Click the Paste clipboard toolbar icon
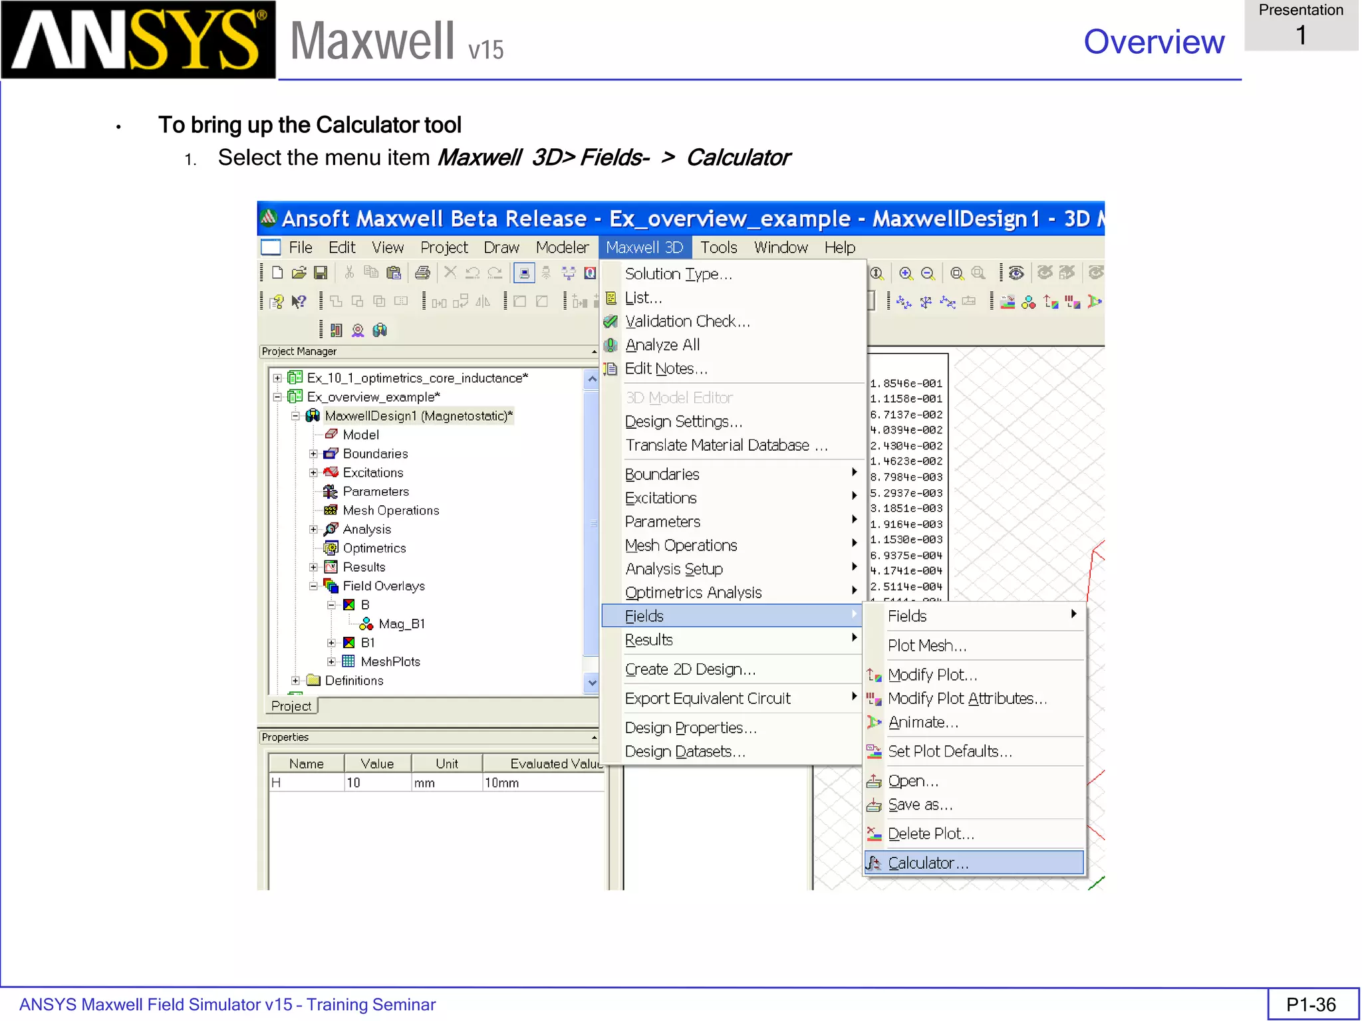The width and height of the screenshot is (1362, 1021). (x=394, y=273)
